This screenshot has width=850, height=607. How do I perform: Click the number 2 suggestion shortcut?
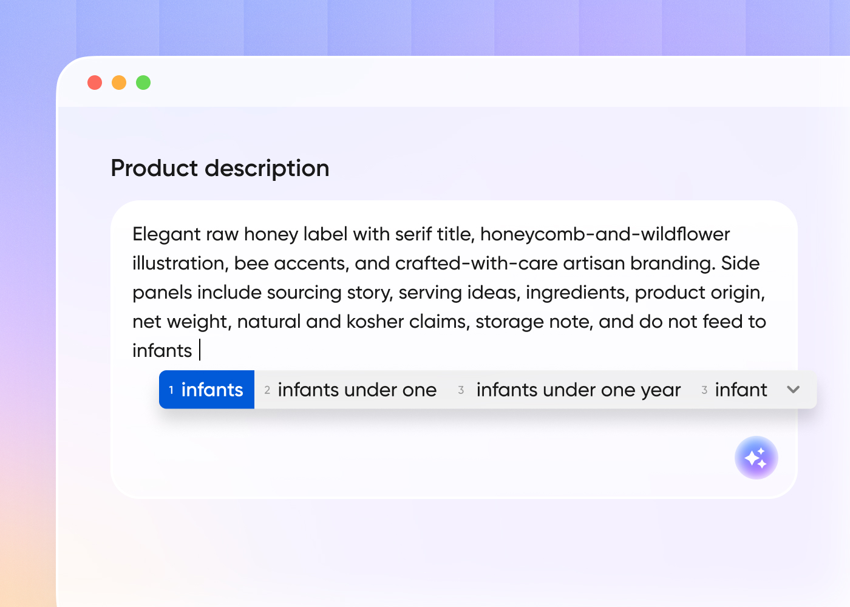coord(267,390)
